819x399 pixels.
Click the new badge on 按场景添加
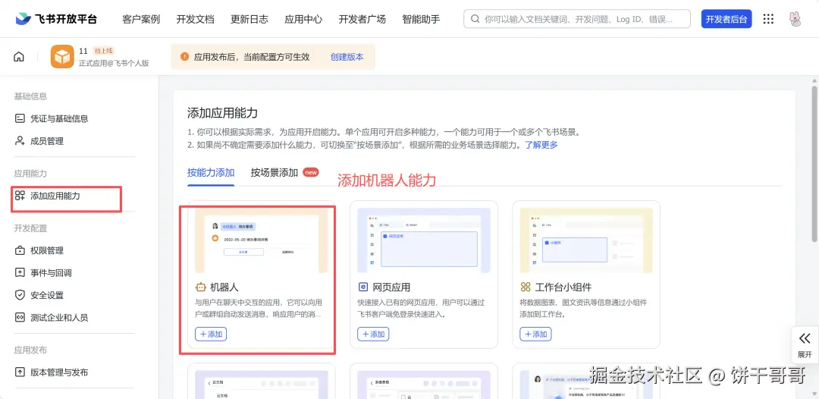311,172
